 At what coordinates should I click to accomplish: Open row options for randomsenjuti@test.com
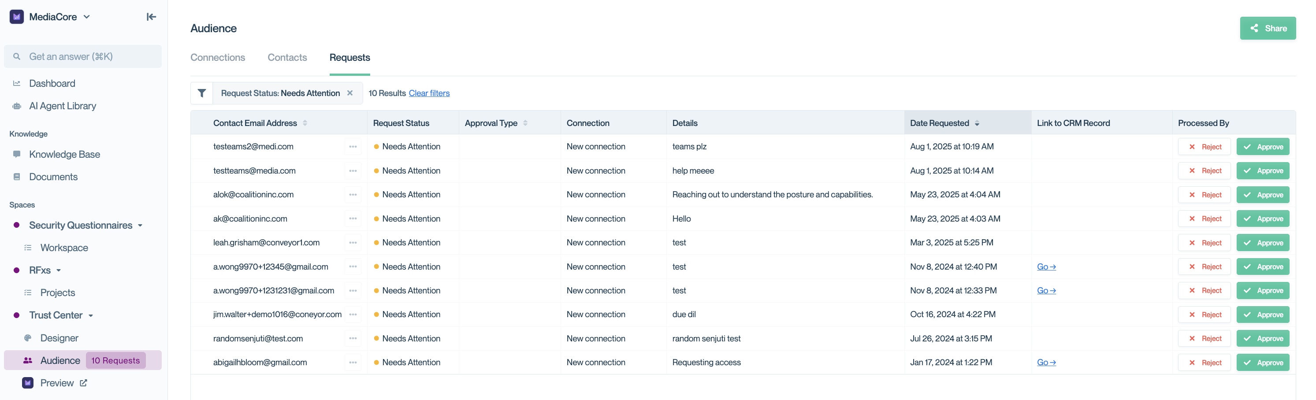(353, 339)
